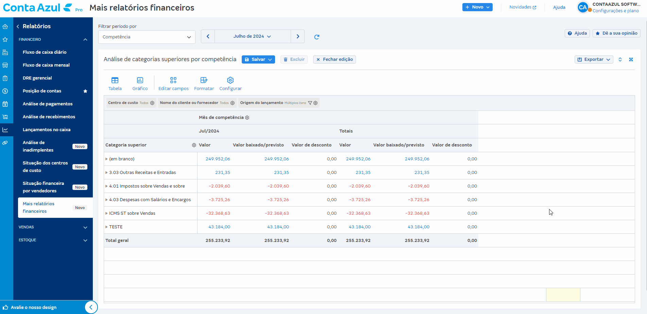Click the refresh report icon
Screen dimensions: 647x314
pyautogui.click(x=317, y=37)
